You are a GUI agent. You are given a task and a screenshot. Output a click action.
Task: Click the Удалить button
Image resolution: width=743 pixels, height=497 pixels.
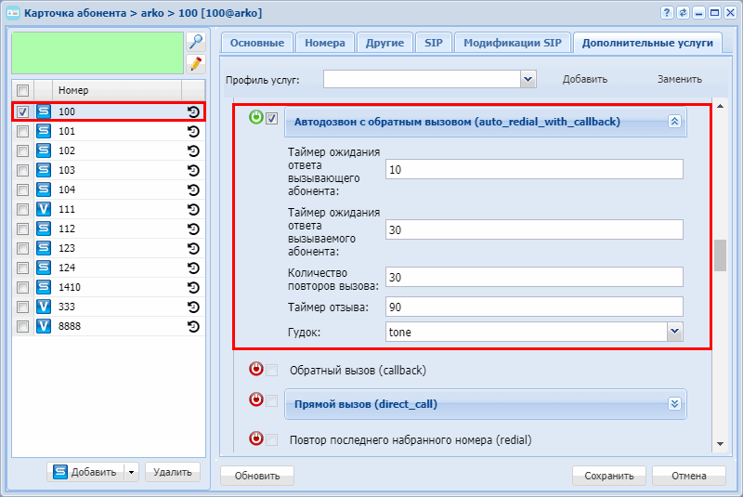click(173, 472)
